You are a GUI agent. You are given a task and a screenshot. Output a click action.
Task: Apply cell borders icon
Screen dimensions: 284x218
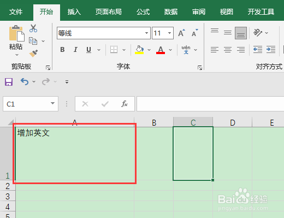point(114,50)
